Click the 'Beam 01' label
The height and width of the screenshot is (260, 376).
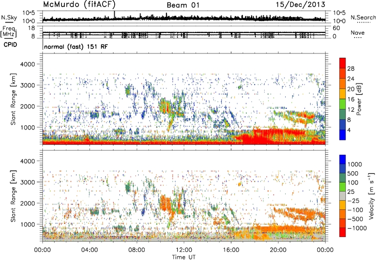[183, 5]
